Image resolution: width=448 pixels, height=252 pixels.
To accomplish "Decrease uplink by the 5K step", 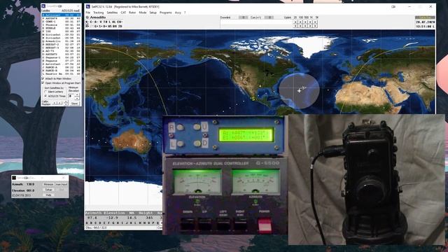I will [315, 26].
